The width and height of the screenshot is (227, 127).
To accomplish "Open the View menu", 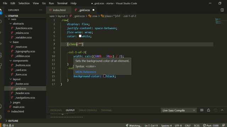I will pos(35,3).
